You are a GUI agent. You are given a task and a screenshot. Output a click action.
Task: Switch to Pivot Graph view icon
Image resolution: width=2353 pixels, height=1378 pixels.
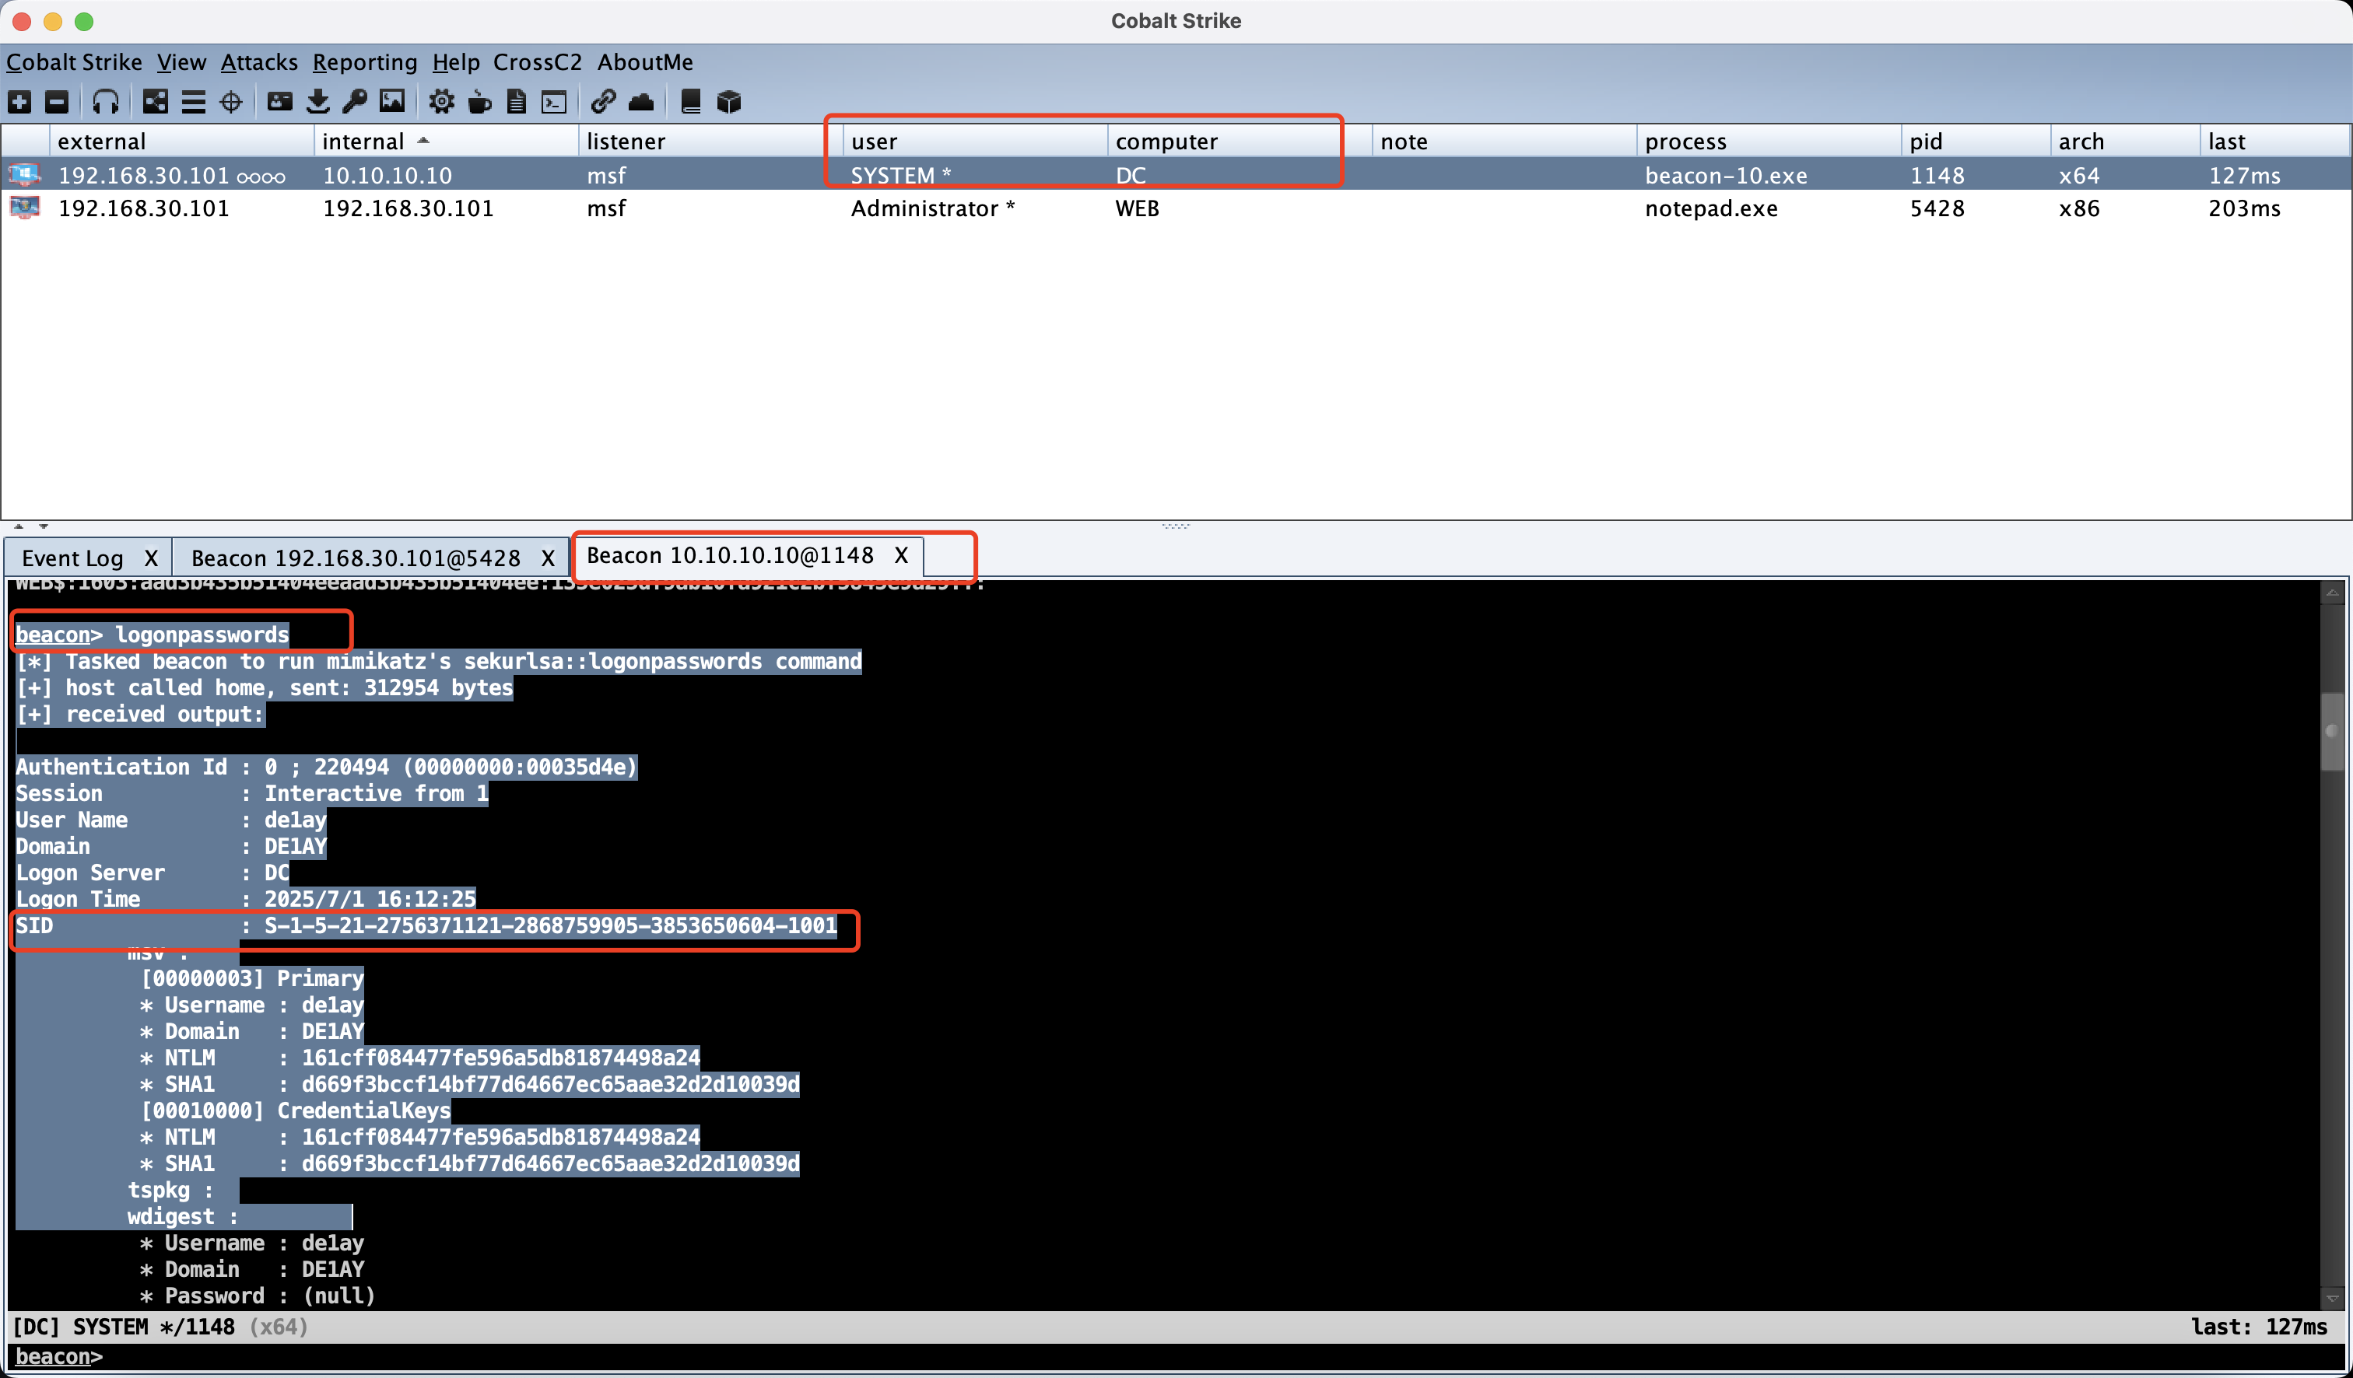click(156, 102)
